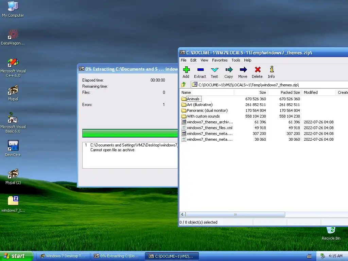
Task: Go up one folder level icon
Action: coord(184,85)
